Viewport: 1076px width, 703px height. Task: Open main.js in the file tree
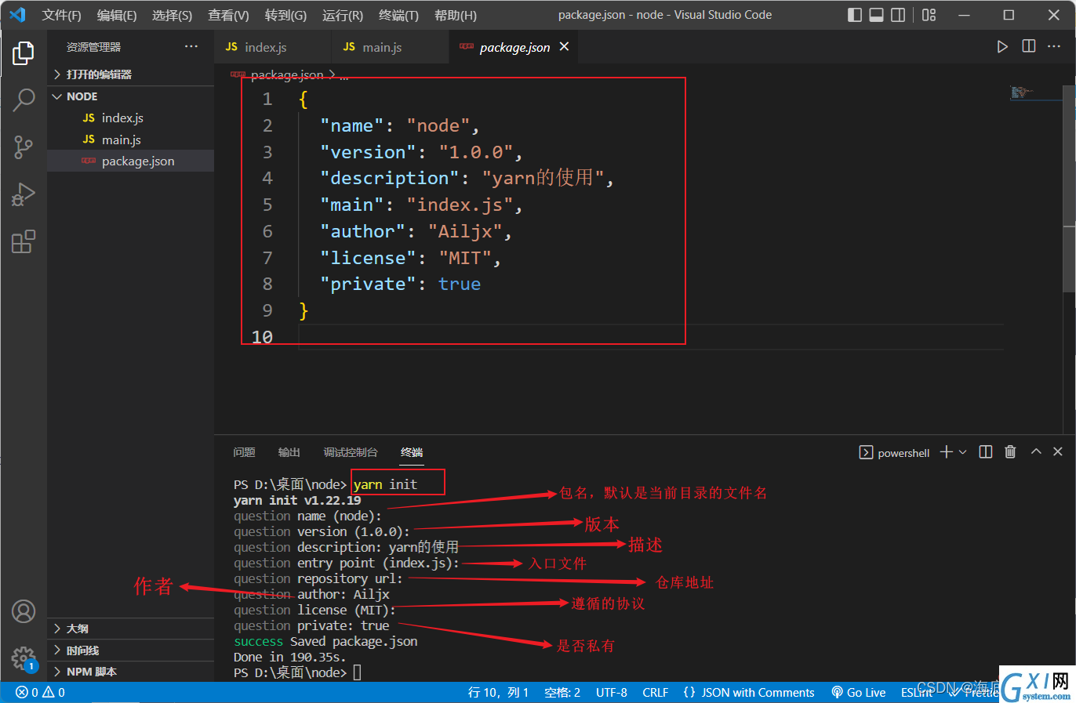(131, 140)
